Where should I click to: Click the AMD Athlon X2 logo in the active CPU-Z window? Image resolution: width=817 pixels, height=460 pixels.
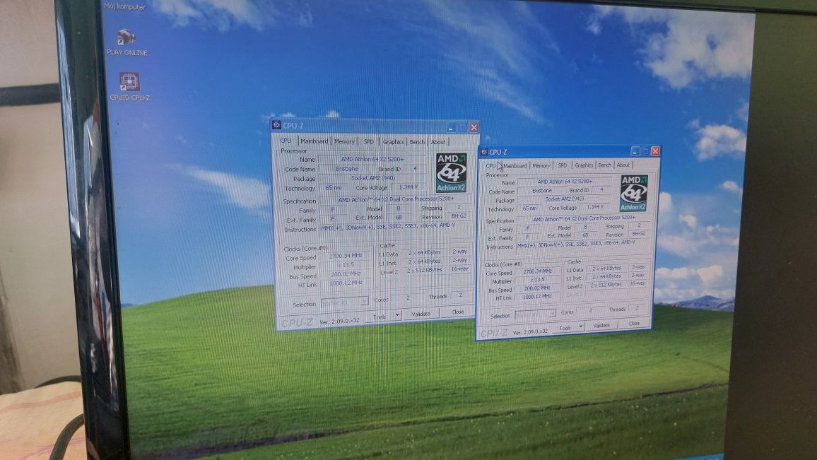pos(633,194)
